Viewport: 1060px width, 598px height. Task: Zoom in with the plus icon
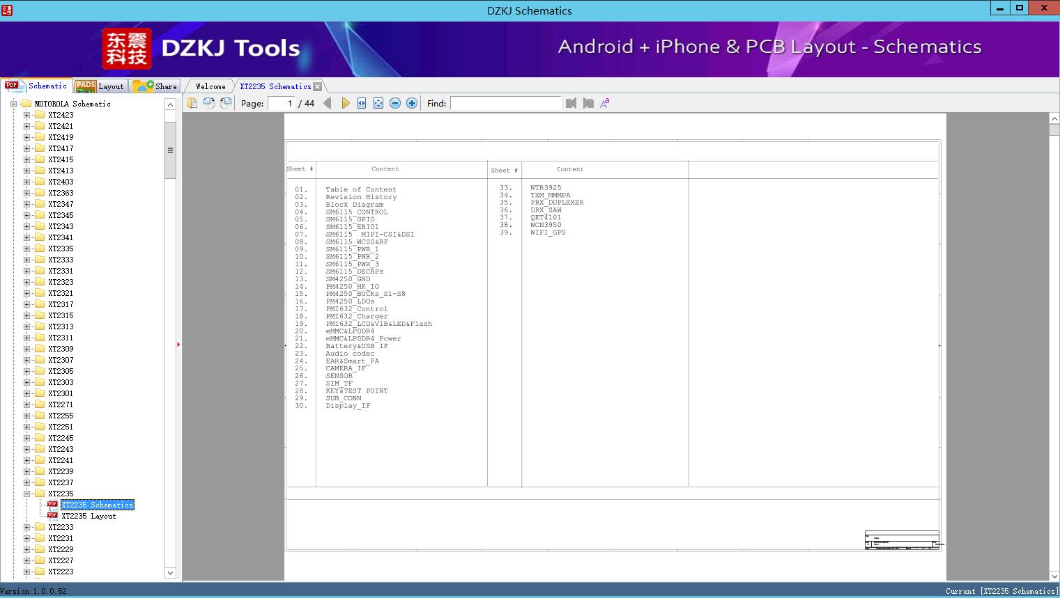click(412, 103)
